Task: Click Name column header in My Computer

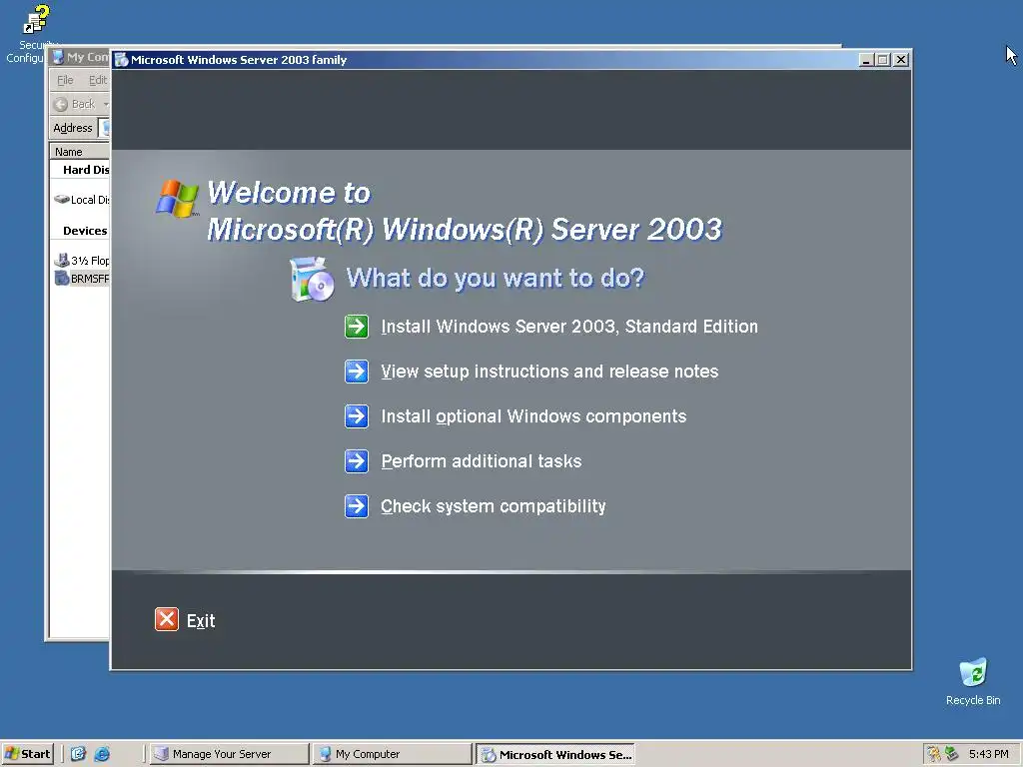Action: click(80, 152)
